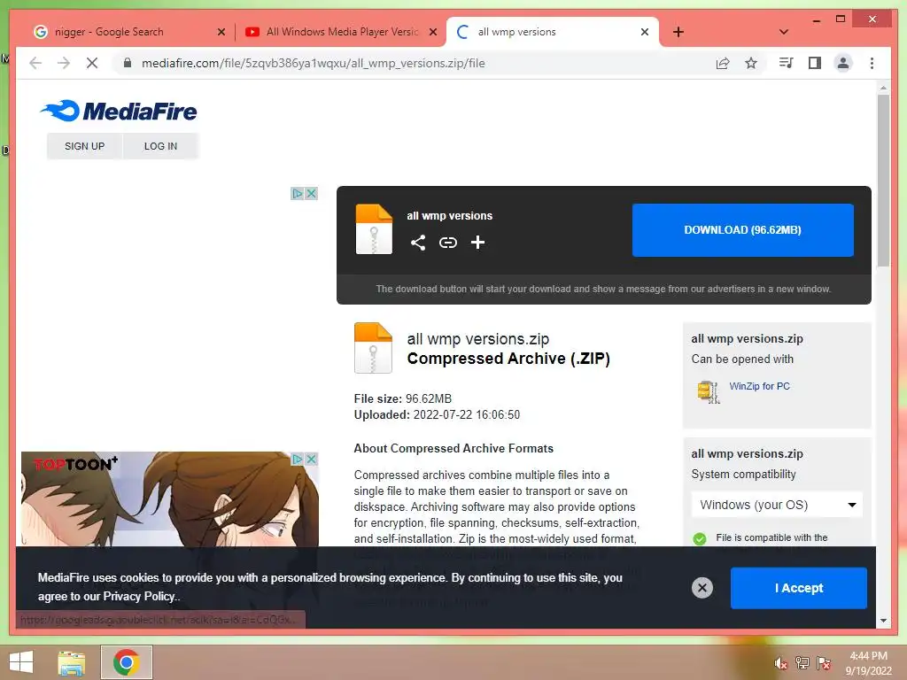Click the scrollbar down arrow

click(883, 621)
